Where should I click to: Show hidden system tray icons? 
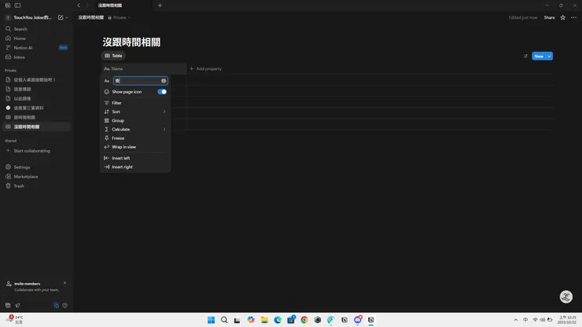tap(516, 320)
